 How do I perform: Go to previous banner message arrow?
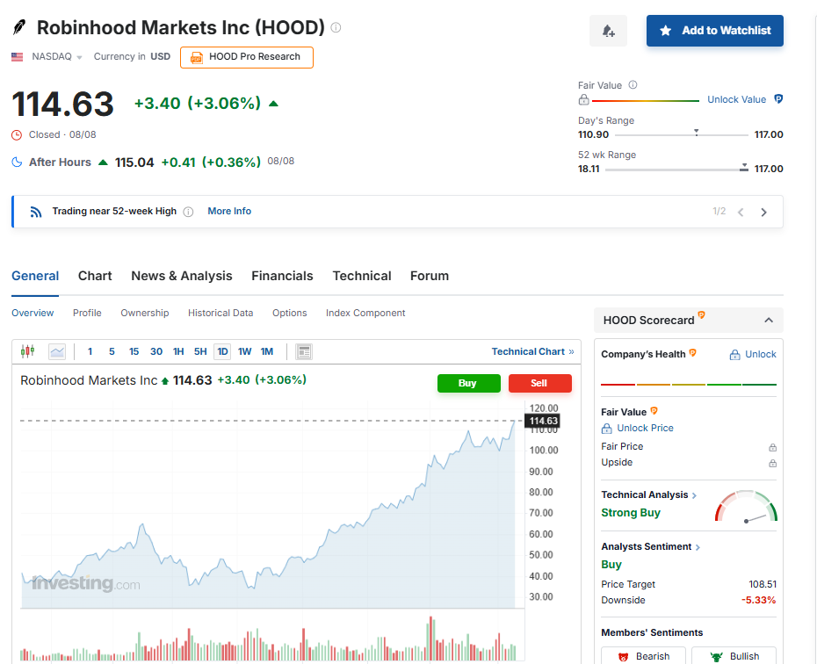click(x=741, y=212)
